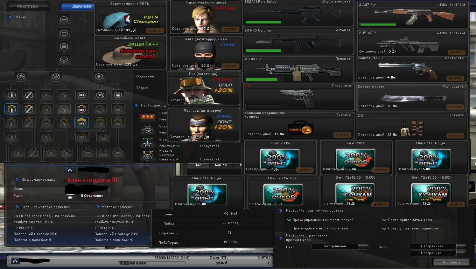Click ВЗЯТО on the Кольт Питон D card
The width and height of the screenshot is (476, 269).
(456, 78)
